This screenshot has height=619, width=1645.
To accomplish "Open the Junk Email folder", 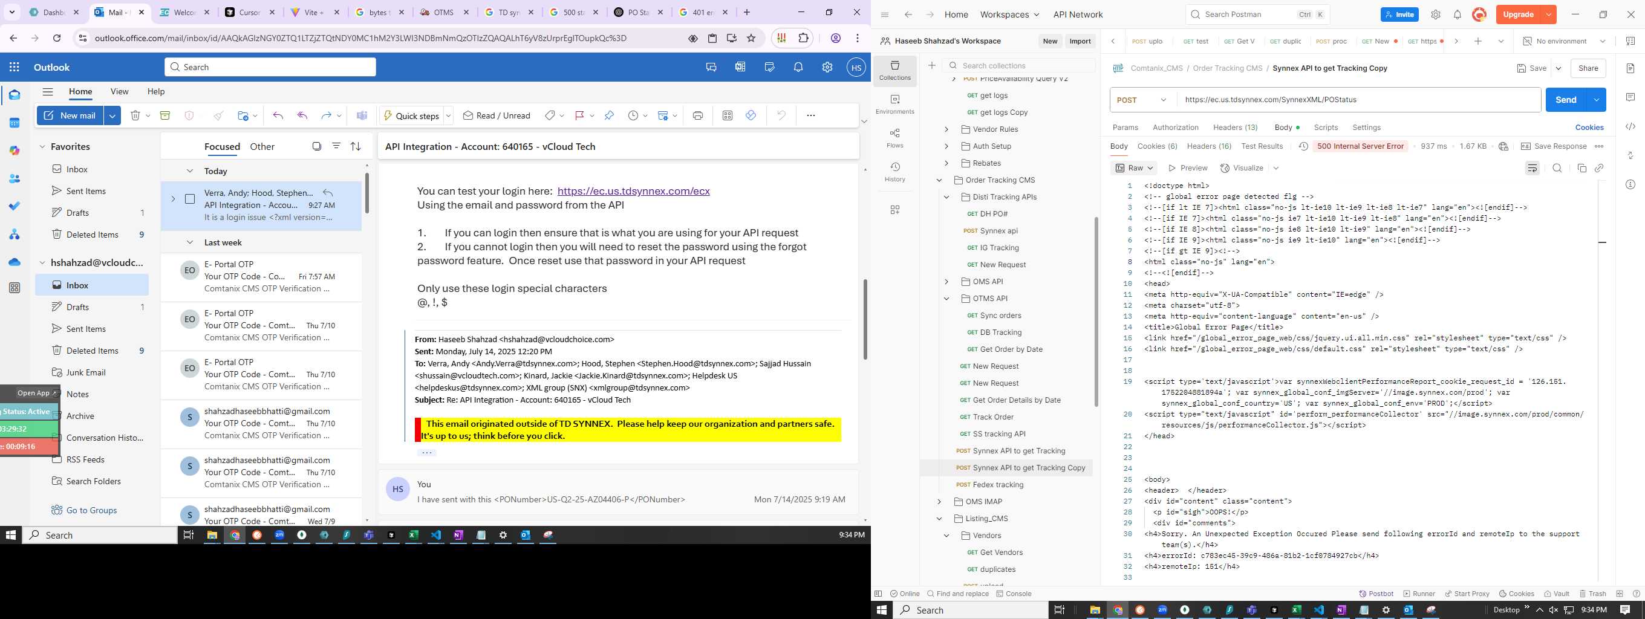I will click(x=85, y=373).
